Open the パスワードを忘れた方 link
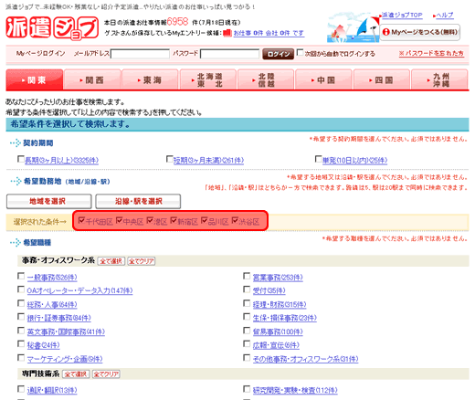Viewport: 475px width, 400px height. 431,53
